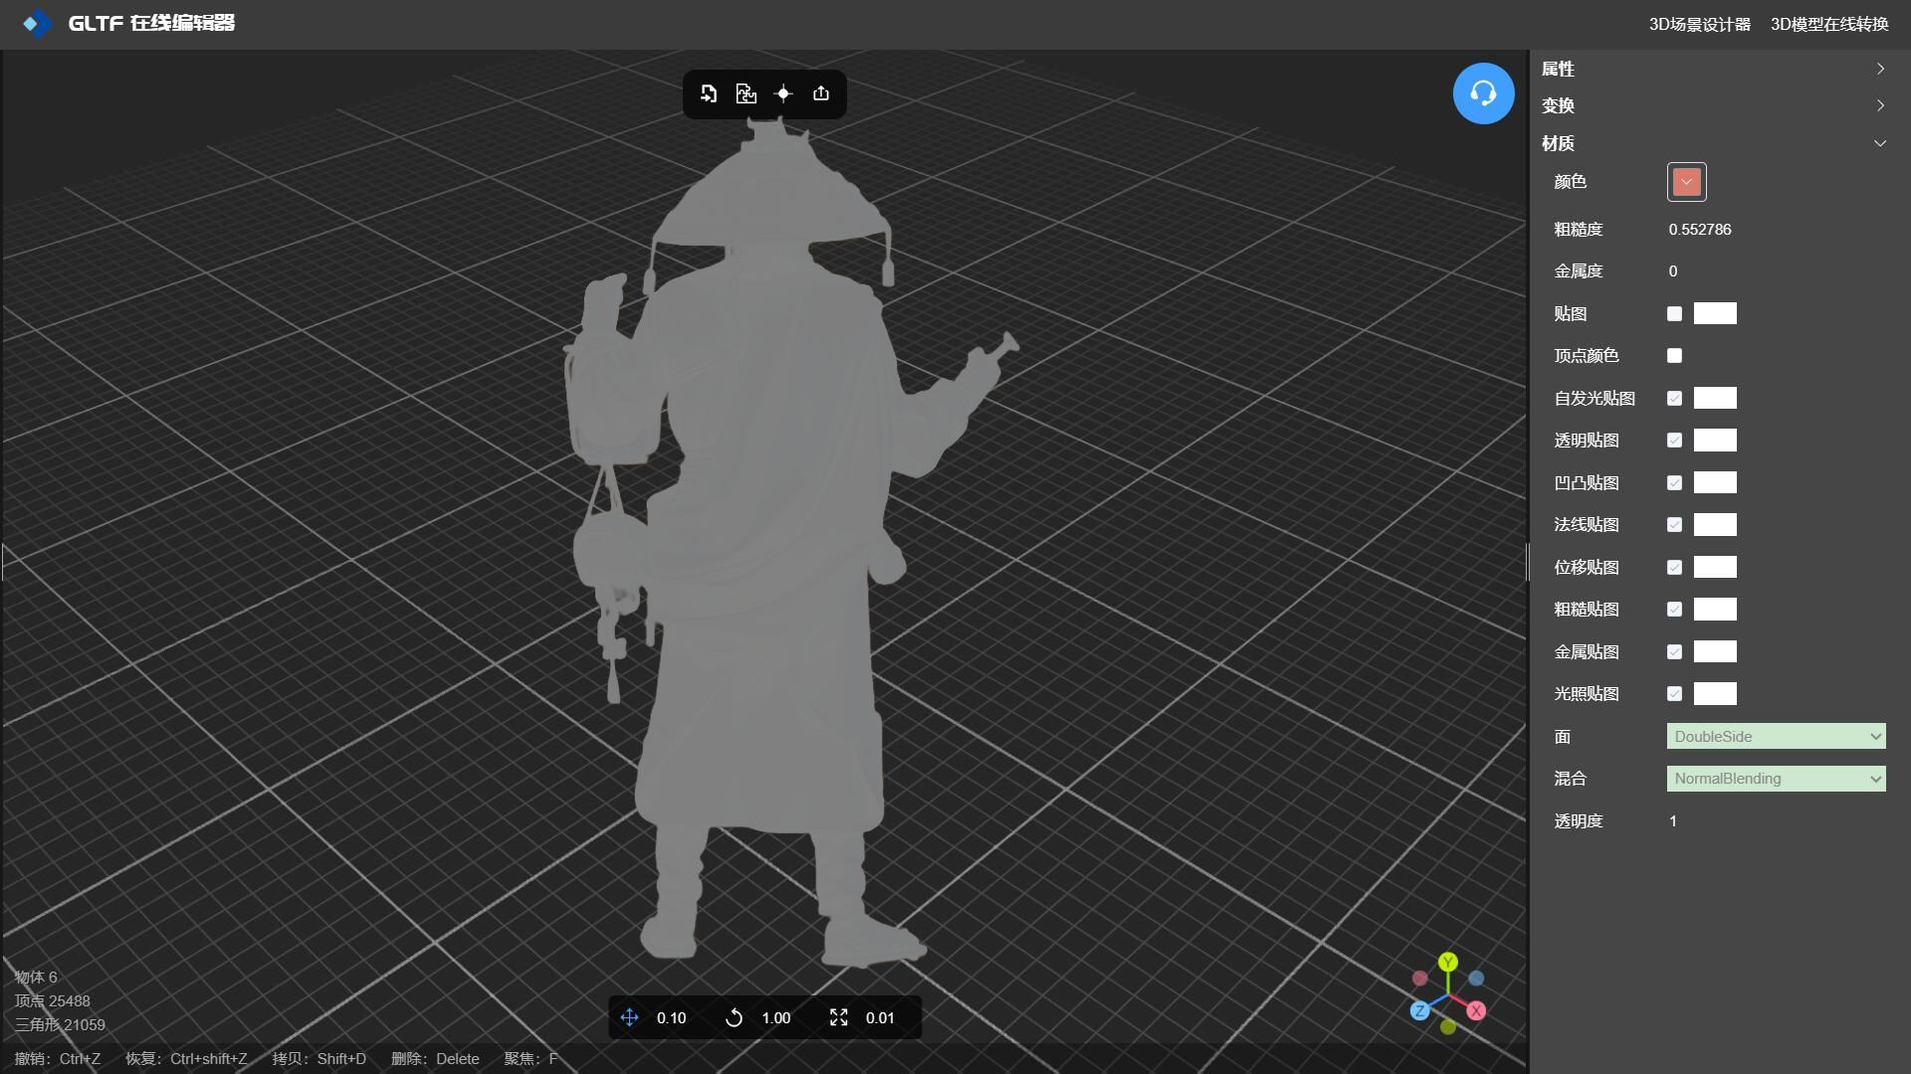
Task: Click the export/share icon in the top toolbar
Action: click(821, 93)
